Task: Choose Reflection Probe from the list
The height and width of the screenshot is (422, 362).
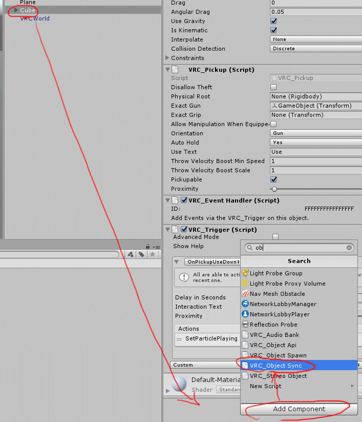Action: [x=299, y=324]
